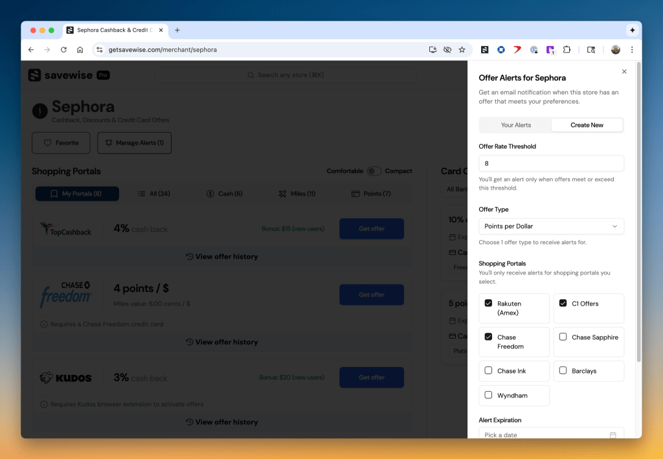The image size is (663, 459).
Task: Click the Offer Rate Threshold field
Action: (551, 164)
